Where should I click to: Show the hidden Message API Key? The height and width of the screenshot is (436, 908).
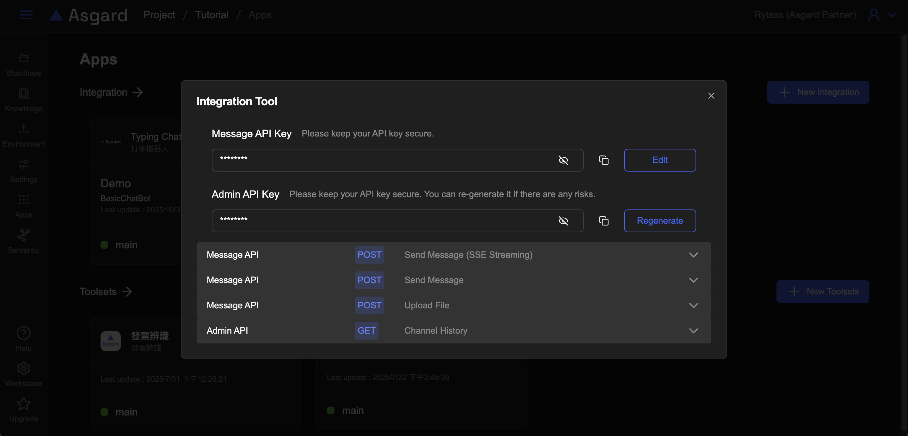click(563, 160)
